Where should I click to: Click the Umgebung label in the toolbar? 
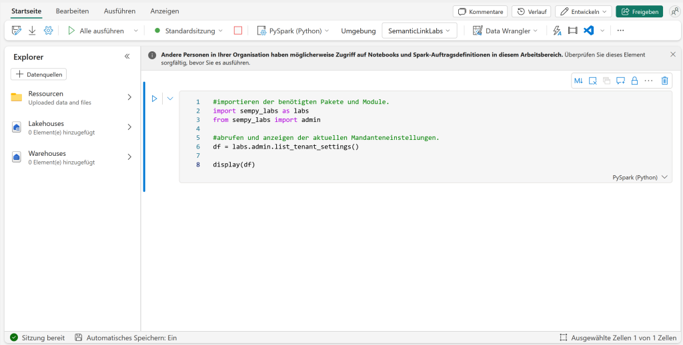[x=358, y=31]
